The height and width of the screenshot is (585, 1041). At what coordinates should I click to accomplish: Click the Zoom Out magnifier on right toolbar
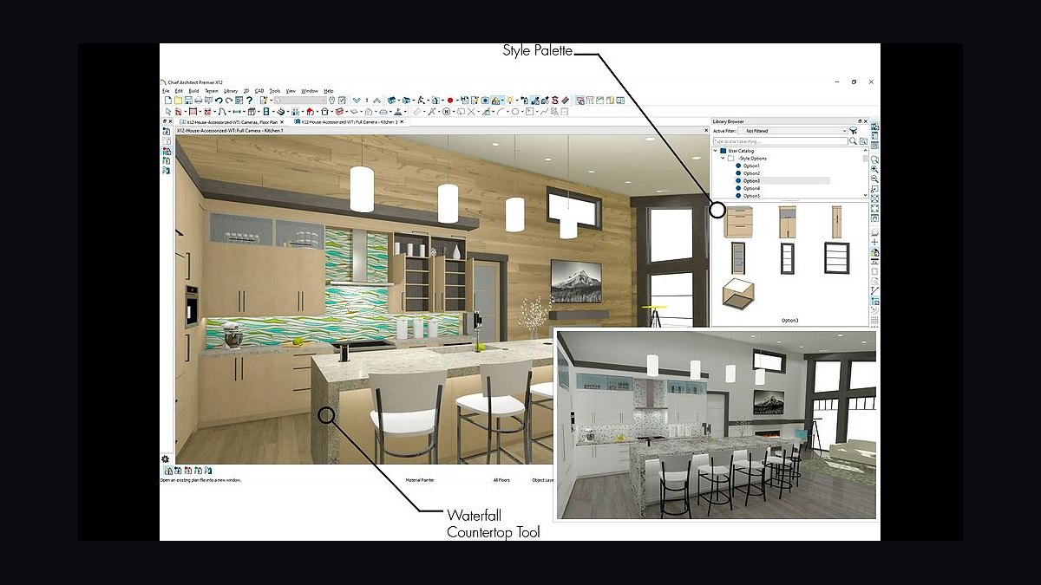coord(874,179)
